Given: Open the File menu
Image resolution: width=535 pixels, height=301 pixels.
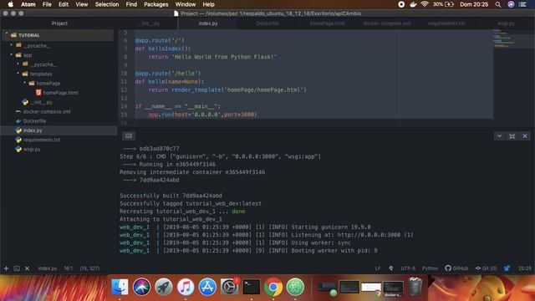Looking at the screenshot, I should [47, 4].
